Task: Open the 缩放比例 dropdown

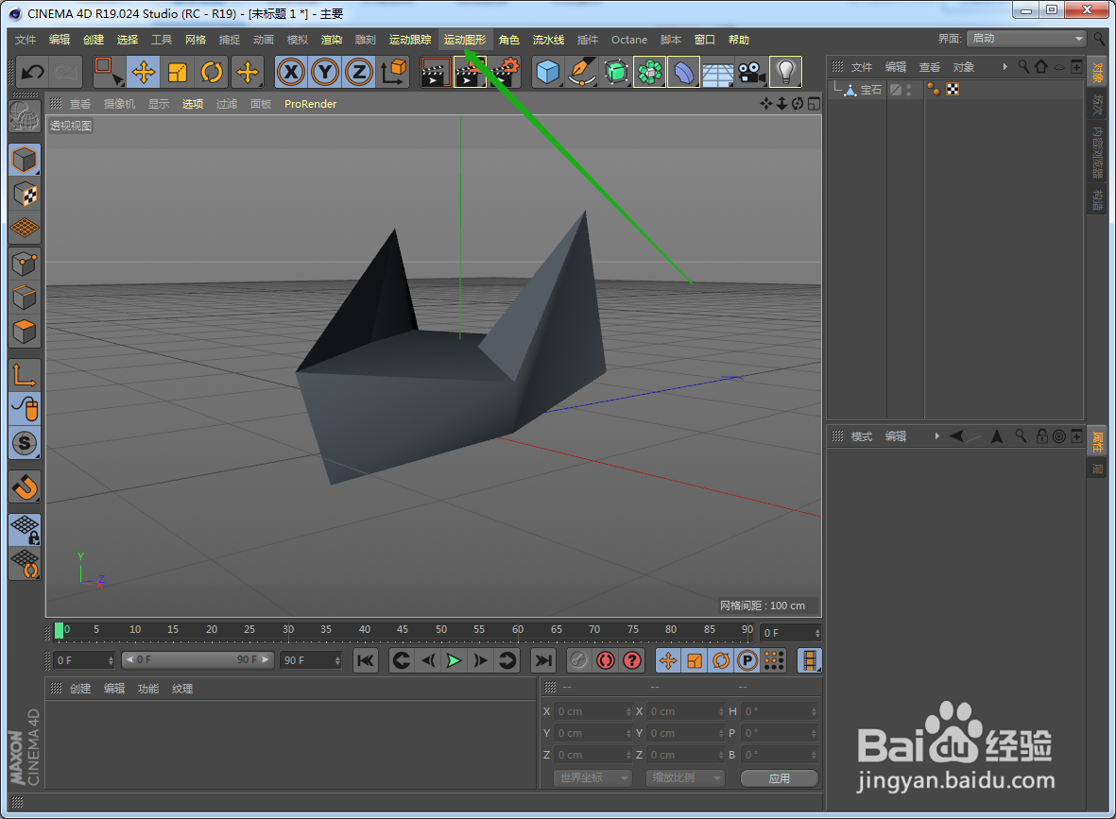Action: pyautogui.click(x=685, y=777)
